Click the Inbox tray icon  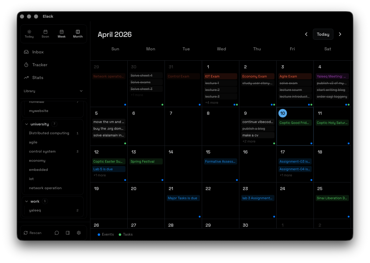tap(27, 52)
